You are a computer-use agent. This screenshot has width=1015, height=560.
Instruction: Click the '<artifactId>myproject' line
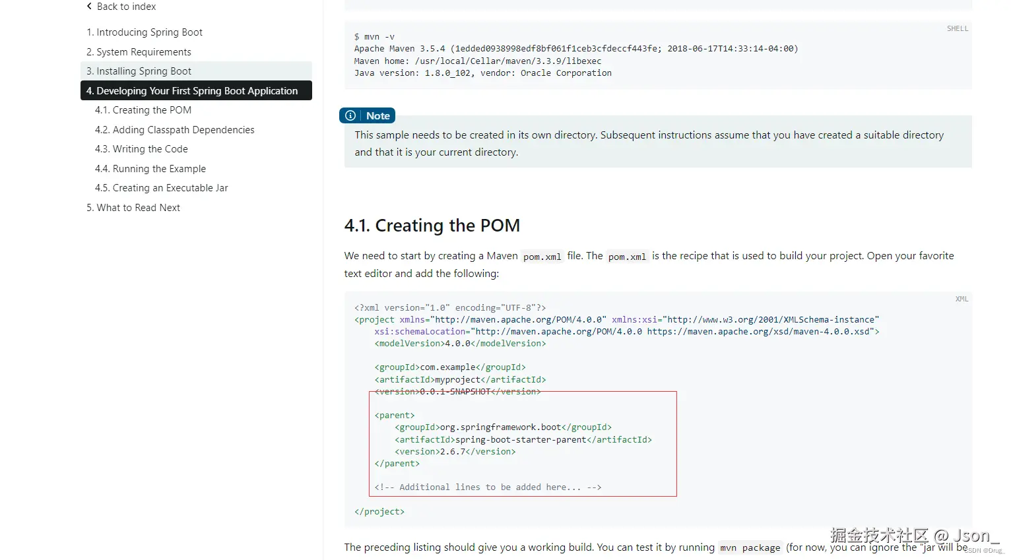tap(461, 380)
